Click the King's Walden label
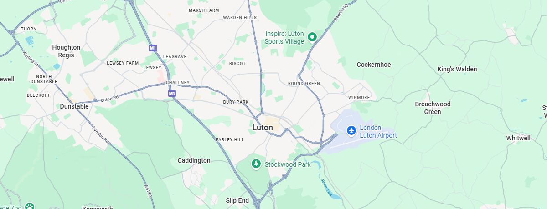 point(457,69)
